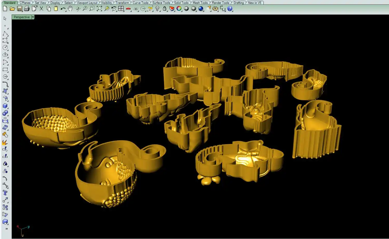Select the Text object tool

(5, 193)
